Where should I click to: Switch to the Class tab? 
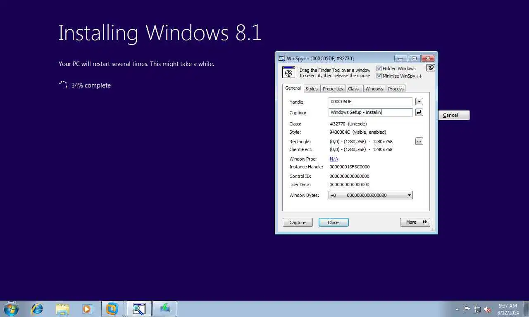[x=353, y=89]
